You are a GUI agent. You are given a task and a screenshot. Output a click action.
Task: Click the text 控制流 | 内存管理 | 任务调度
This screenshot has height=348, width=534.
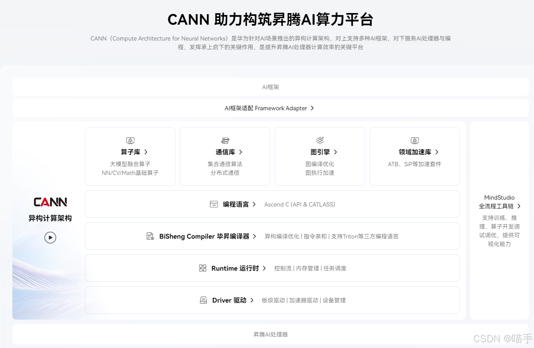310,268
